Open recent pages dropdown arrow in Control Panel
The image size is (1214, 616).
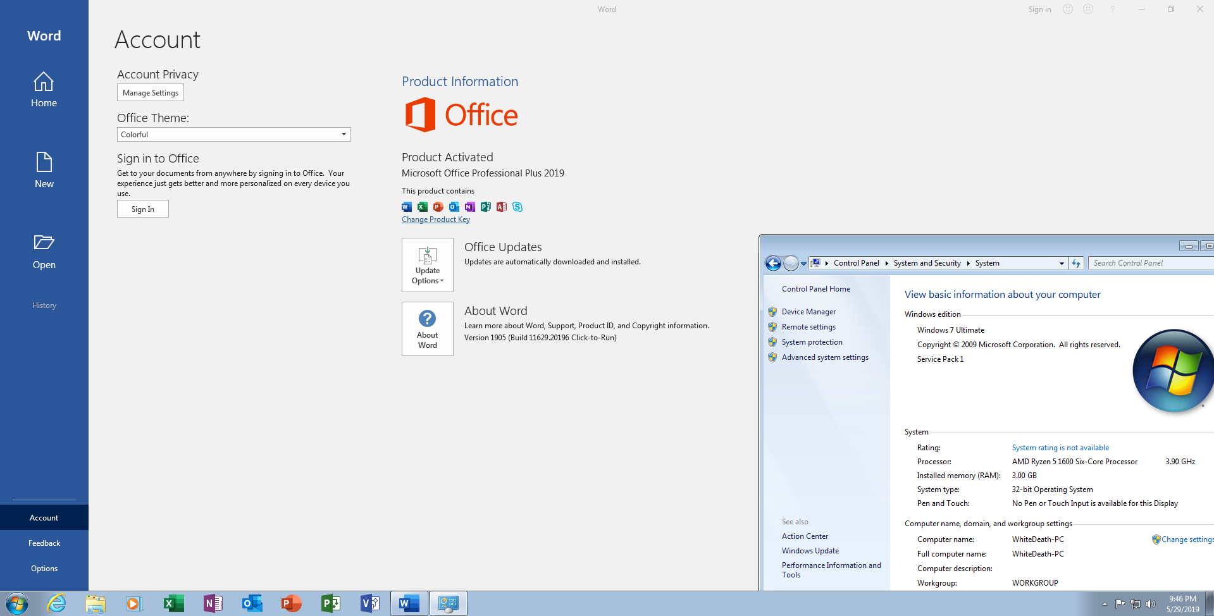tap(803, 263)
